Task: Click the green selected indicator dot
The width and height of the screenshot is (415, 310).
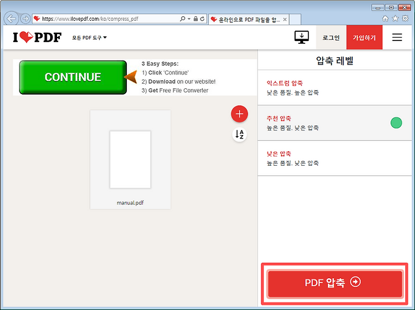Action: click(396, 123)
